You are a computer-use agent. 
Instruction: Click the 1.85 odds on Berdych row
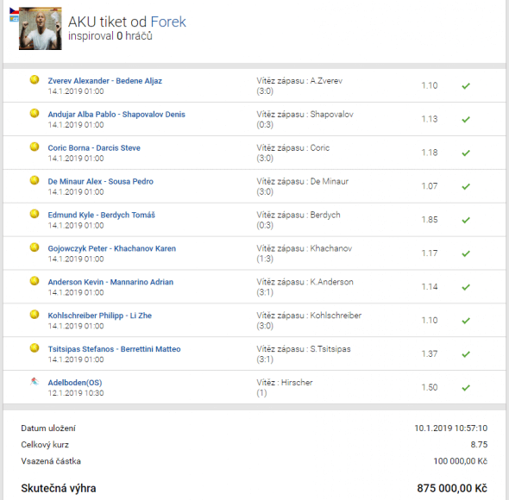(430, 220)
